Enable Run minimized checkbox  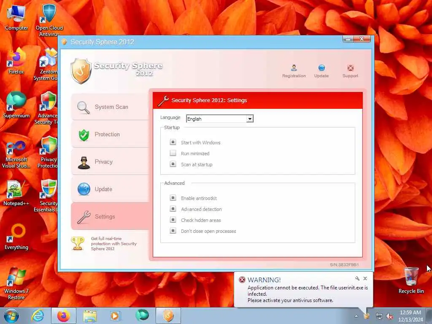pyautogui.click(x=173, y=153)
